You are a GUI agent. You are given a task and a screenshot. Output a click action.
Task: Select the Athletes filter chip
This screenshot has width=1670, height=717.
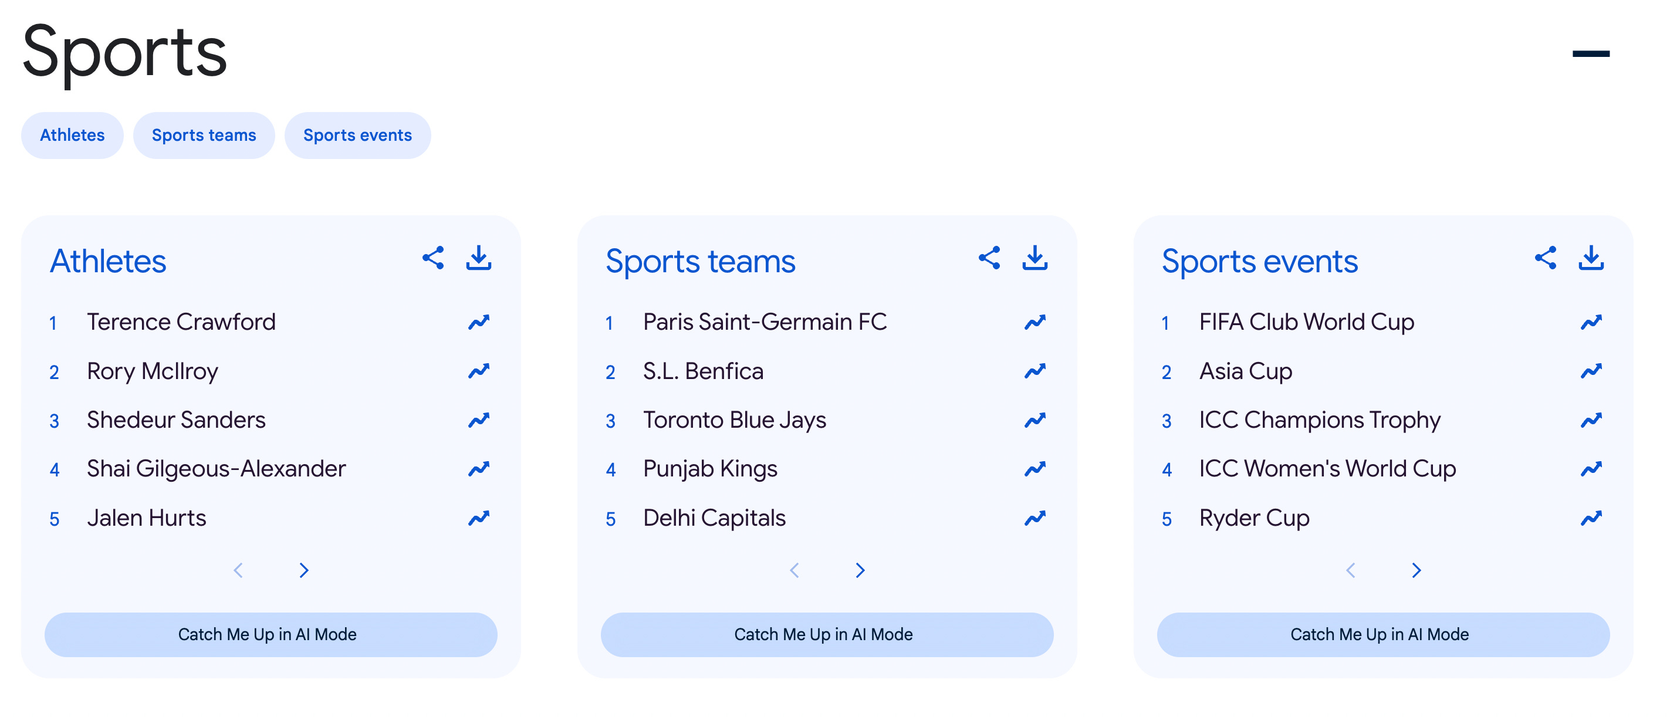(x=72, y=136)
